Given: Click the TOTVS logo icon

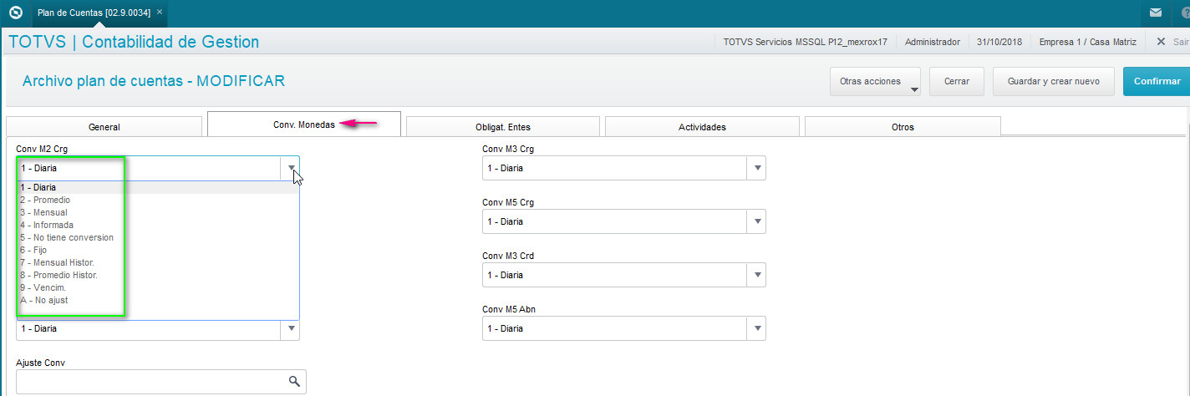Looking at the screenshot, I should tap(14, 13).
